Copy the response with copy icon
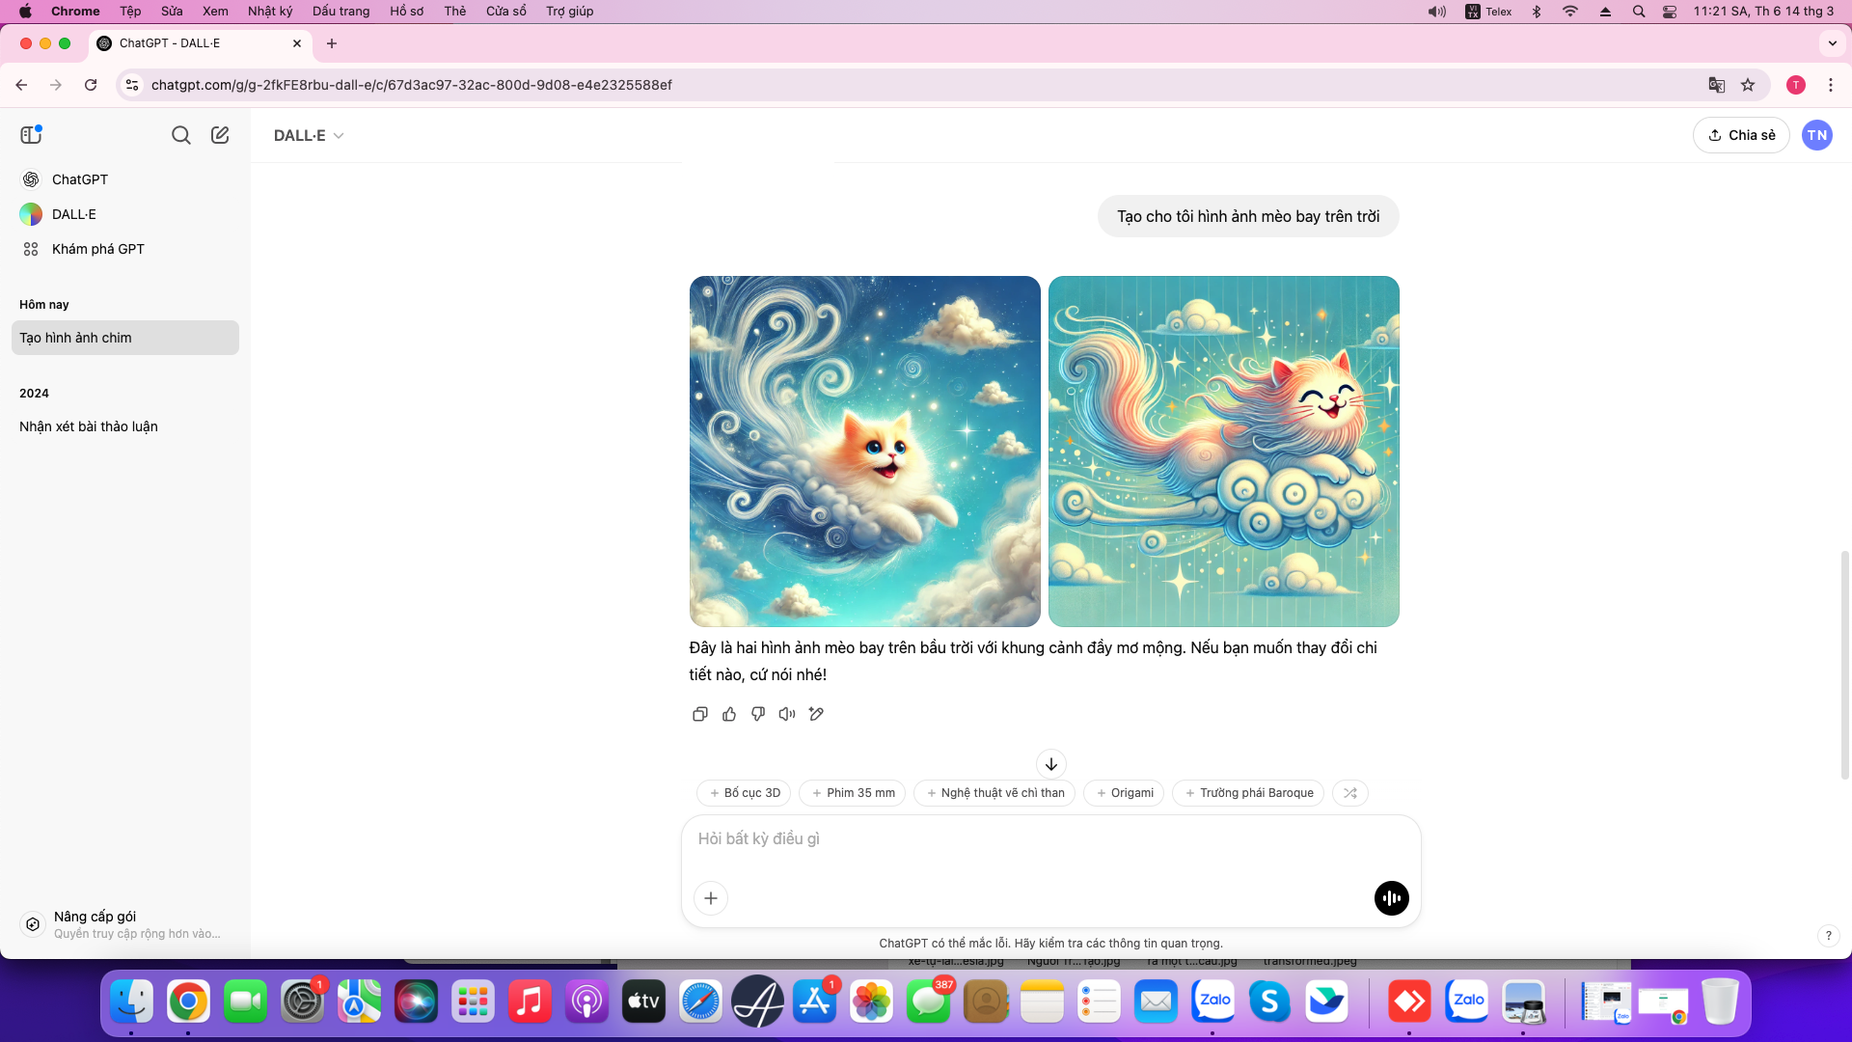 pos(700,714)
